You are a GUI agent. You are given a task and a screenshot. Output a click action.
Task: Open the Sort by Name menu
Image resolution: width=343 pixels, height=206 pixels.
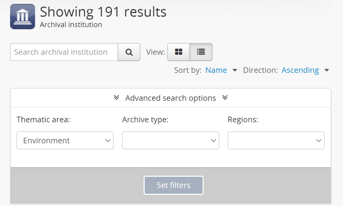pyautogui.click(x=216, y=70)
